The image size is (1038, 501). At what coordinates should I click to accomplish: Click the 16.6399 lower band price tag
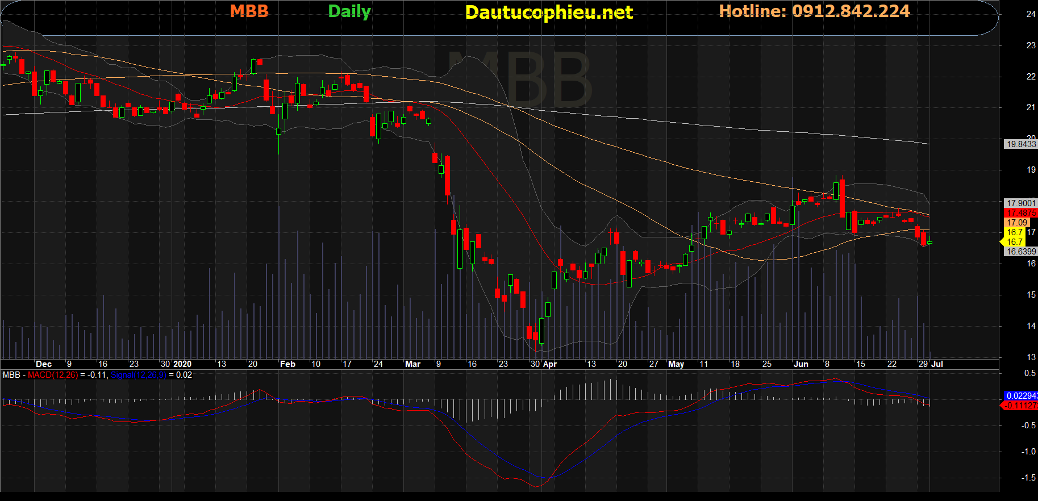[x=1021, y=252]
